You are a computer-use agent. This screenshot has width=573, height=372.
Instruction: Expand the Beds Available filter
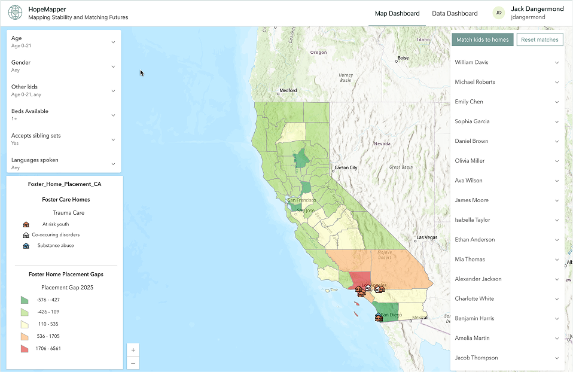[x=63, y=115]
